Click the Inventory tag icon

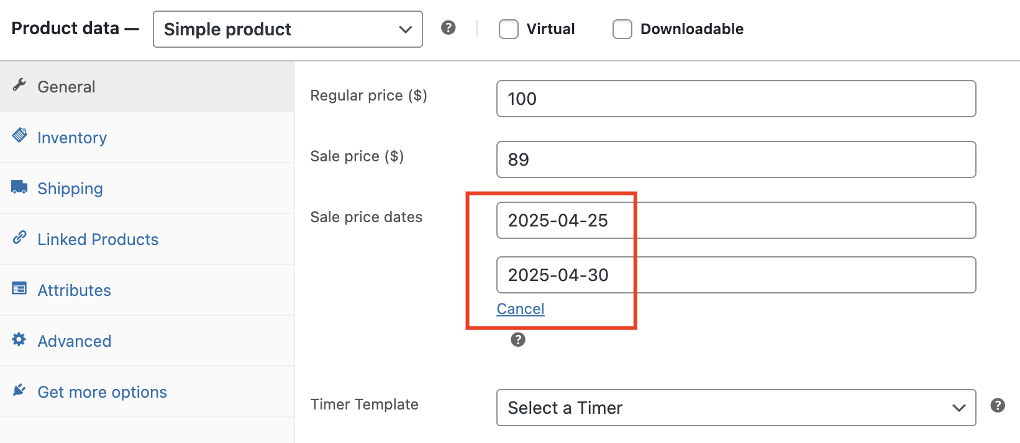(20, 135)
